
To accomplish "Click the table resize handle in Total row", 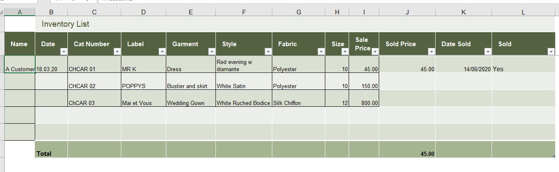I will pyautogui.click(x=554, y=156).
